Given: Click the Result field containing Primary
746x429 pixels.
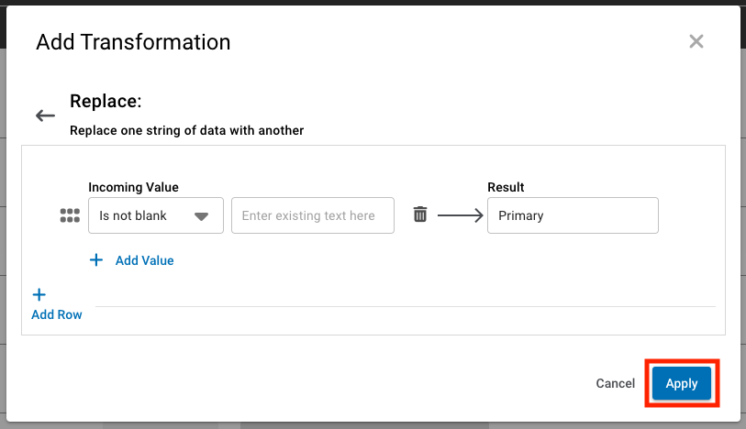Looking at the screenshot, I should [x=573, y=215].
